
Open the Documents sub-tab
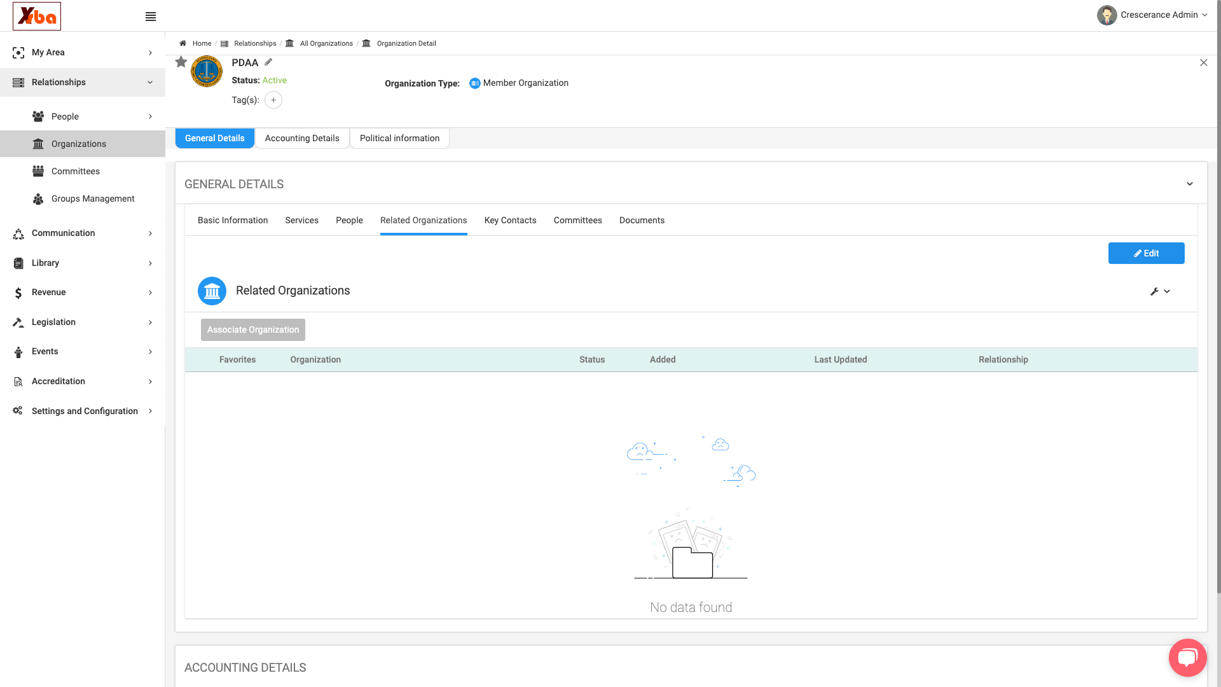point(642,220)
